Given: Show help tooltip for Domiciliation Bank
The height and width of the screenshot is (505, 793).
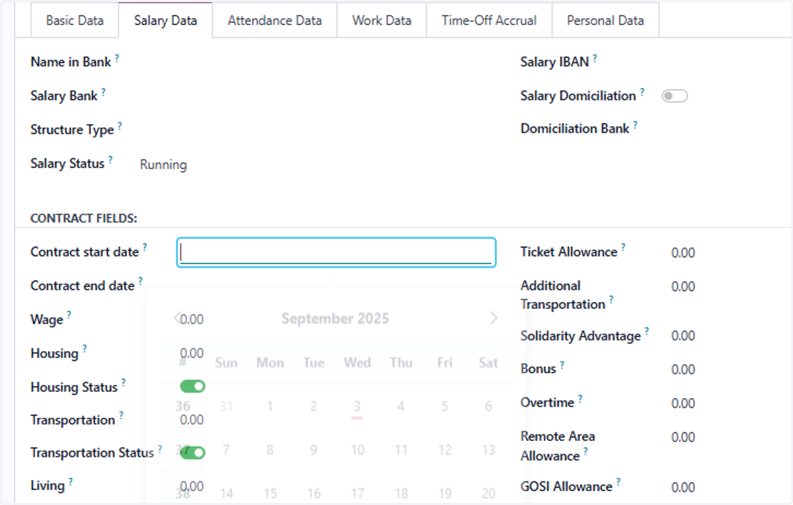Looking at the screenshot, I should pos(635,125).
